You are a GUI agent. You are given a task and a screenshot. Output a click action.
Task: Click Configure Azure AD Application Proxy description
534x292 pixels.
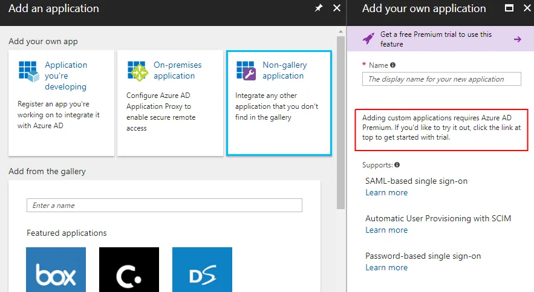point(161,112)
